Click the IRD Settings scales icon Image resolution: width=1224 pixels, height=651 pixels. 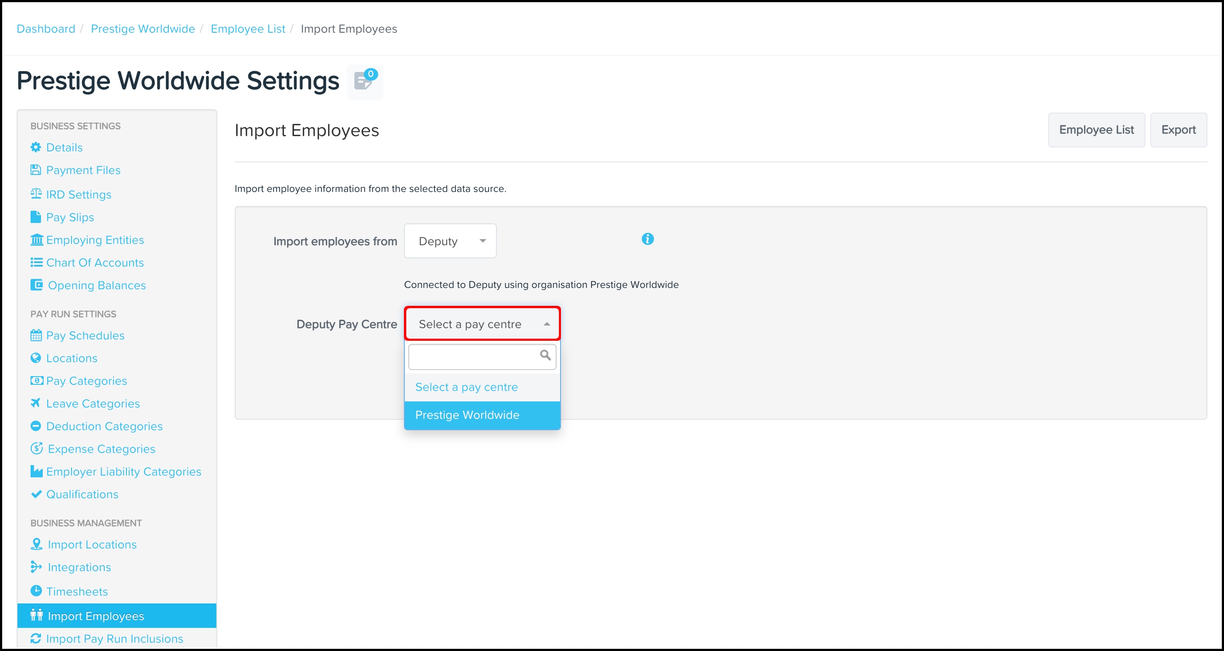pos(36,194)
